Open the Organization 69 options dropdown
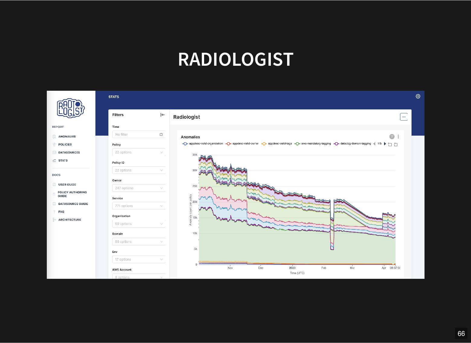This screenshot has width=471, height=343. coord(139,224)
